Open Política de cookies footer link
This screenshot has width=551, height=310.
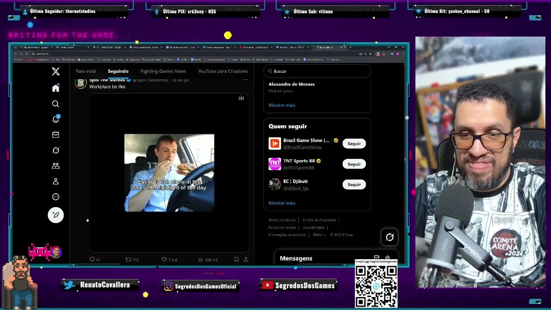282,227
